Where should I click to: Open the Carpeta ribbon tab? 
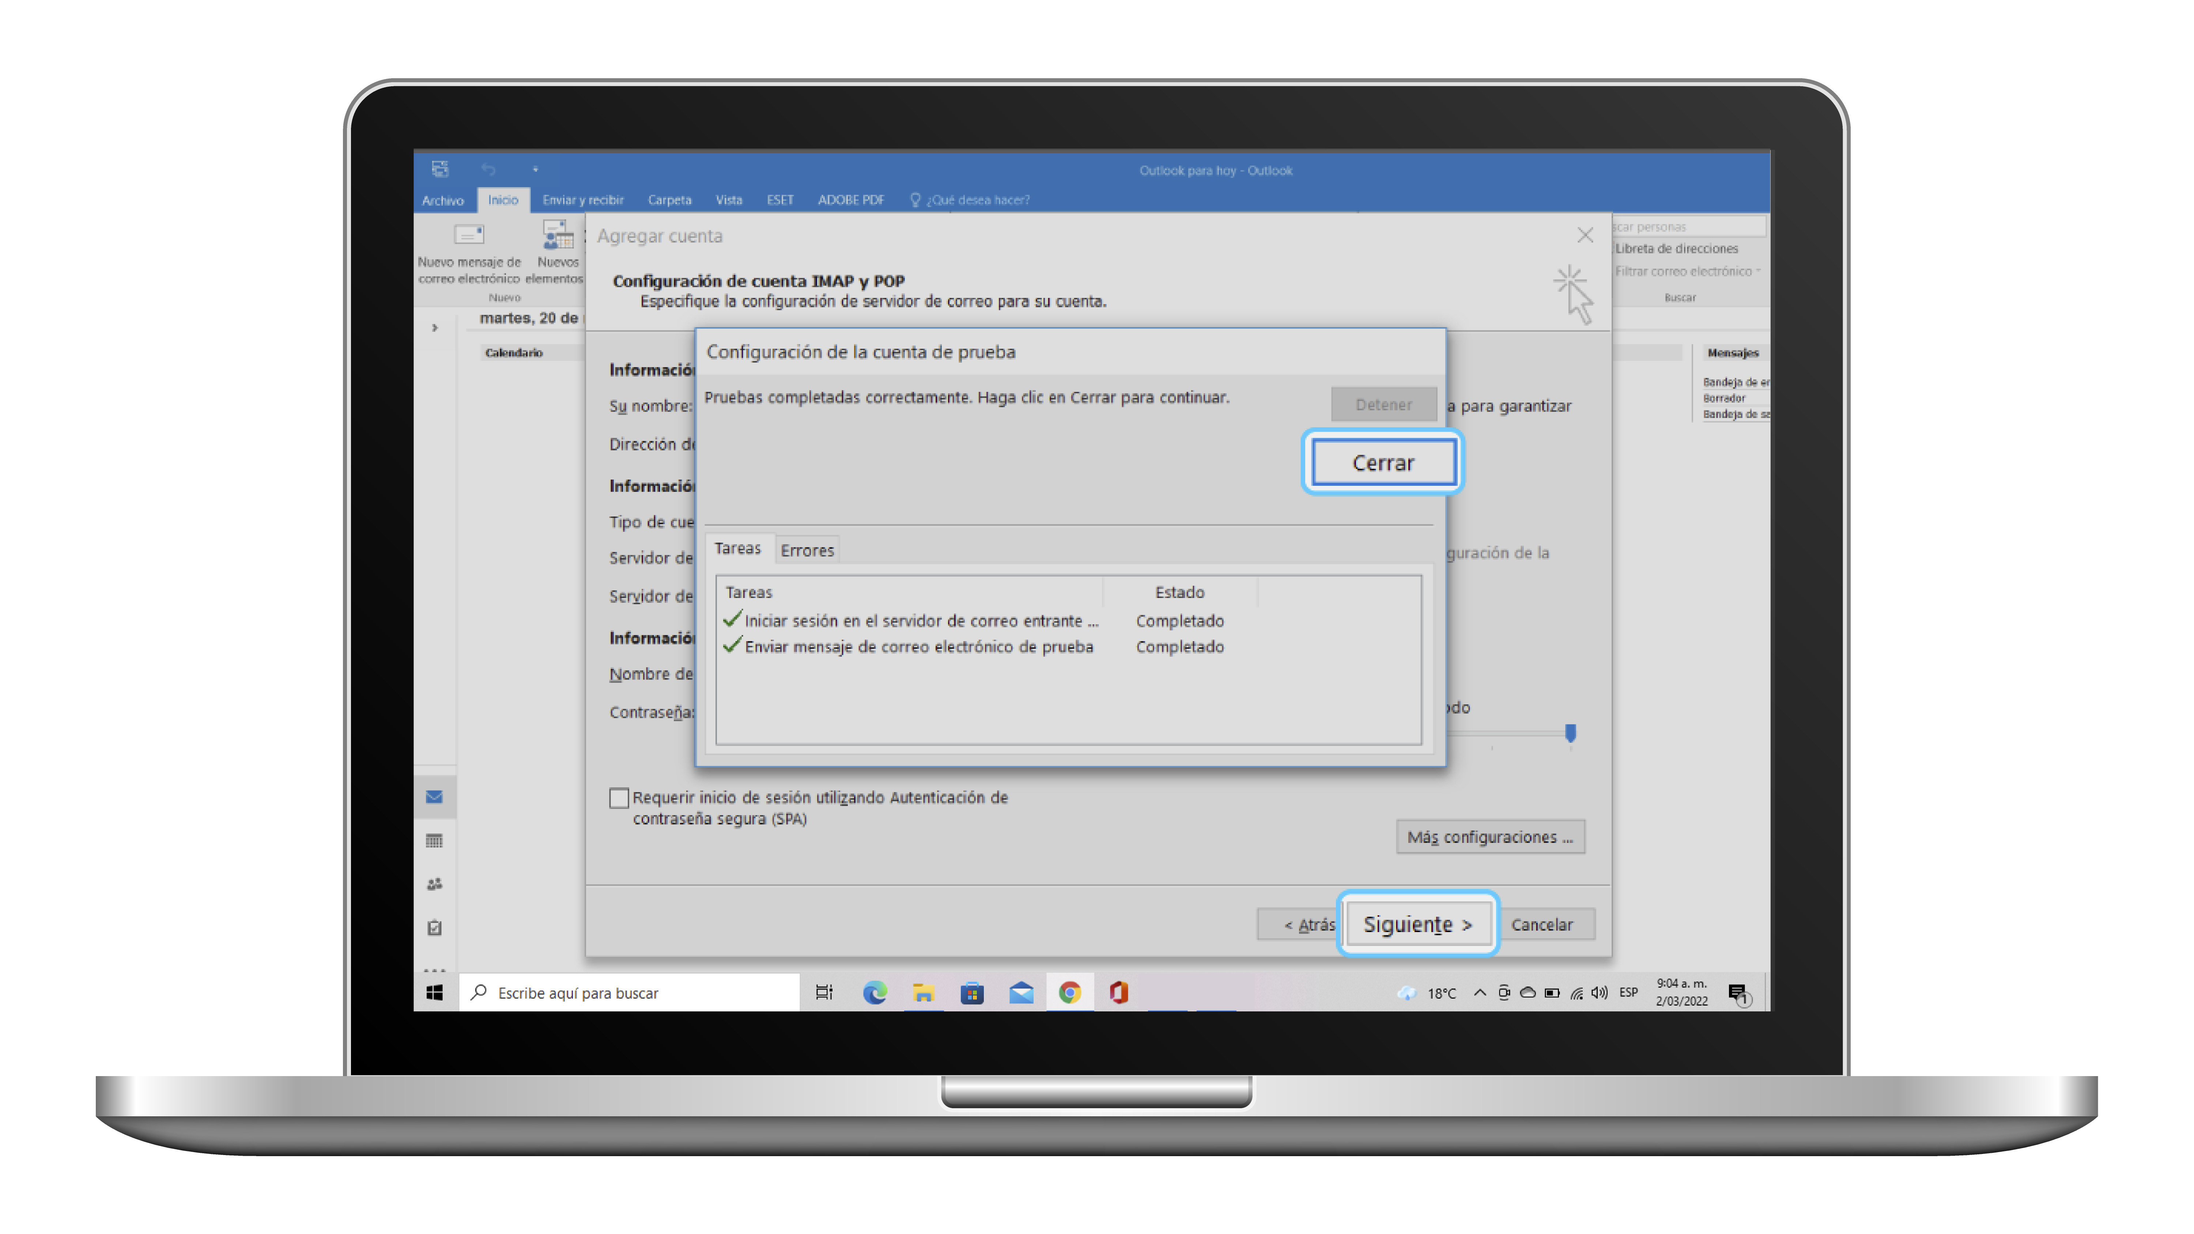tap(669, 200)
